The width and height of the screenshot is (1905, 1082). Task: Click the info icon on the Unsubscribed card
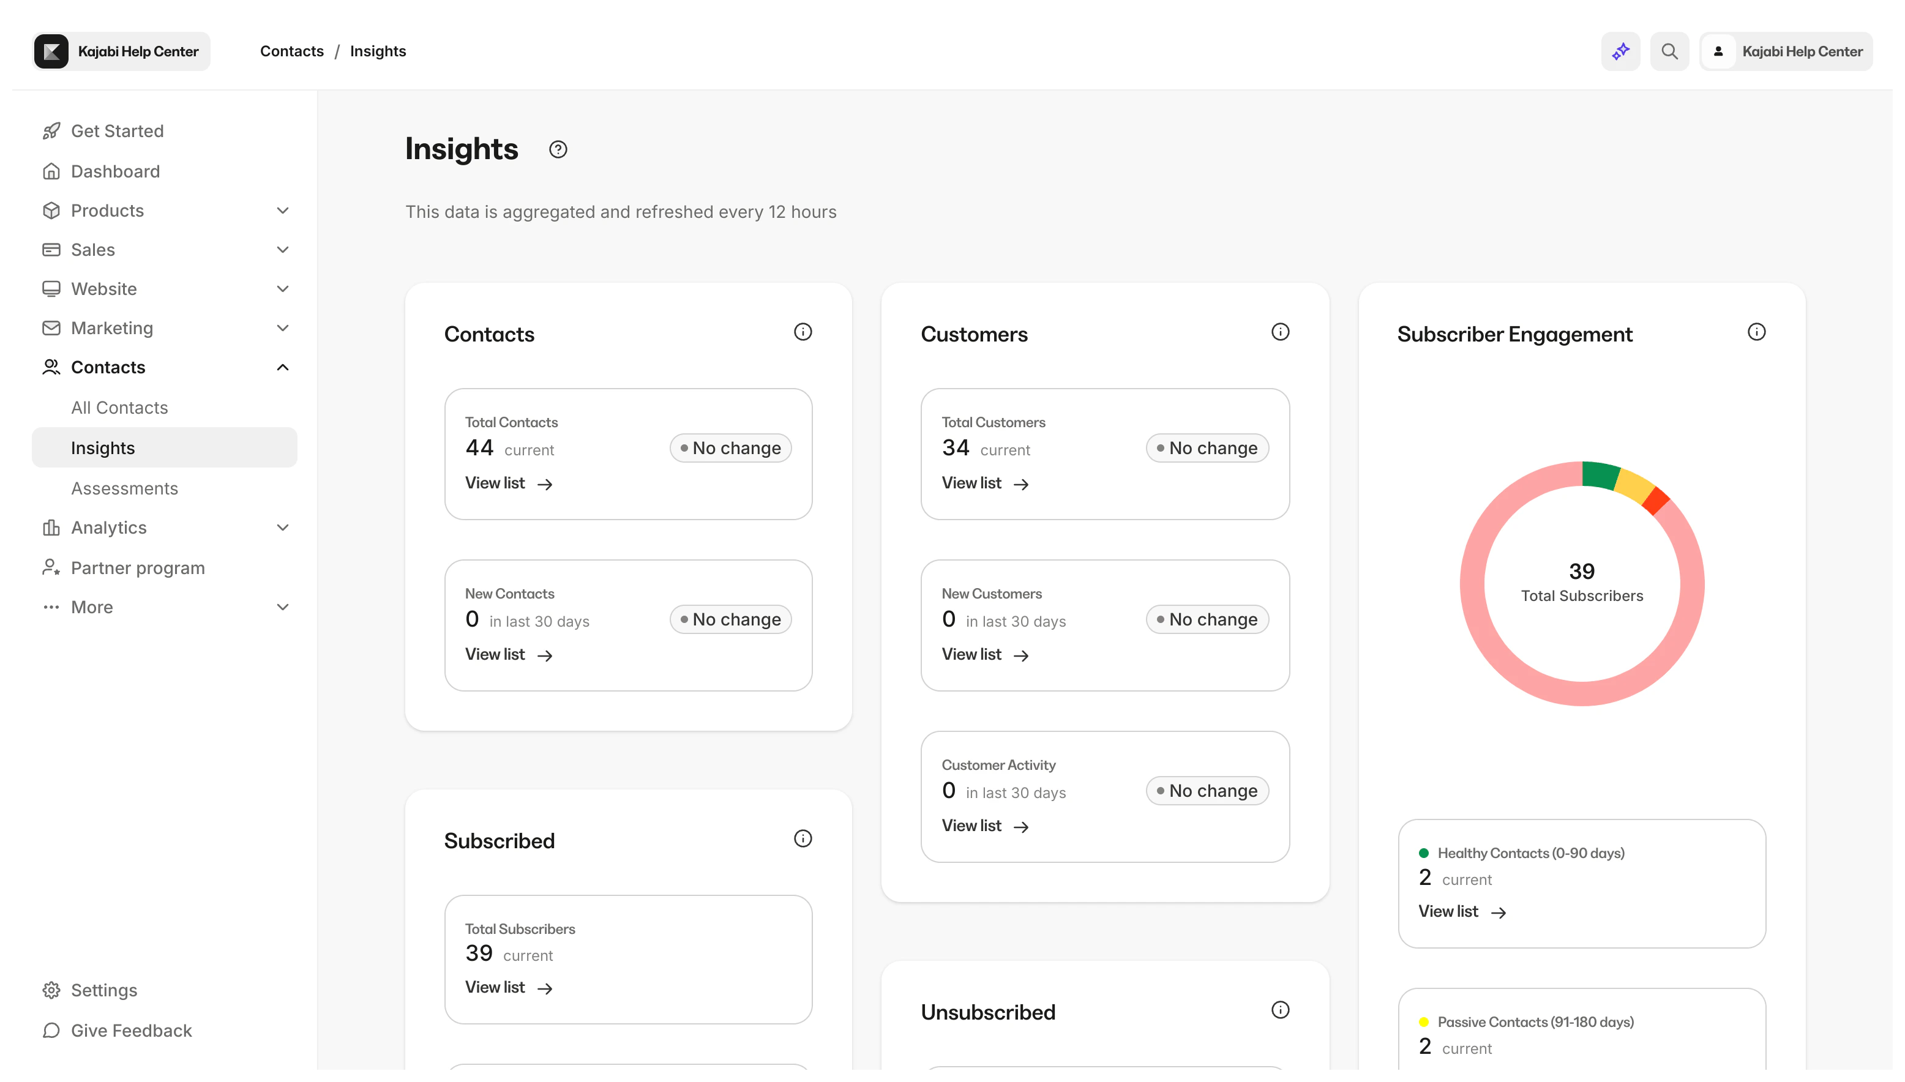(1280, 1009)
